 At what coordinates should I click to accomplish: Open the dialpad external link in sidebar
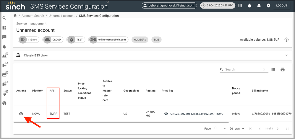point(5,93)
